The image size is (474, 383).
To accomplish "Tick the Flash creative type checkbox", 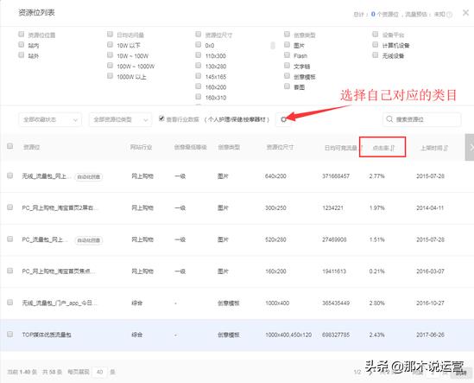I will [287, 54].
